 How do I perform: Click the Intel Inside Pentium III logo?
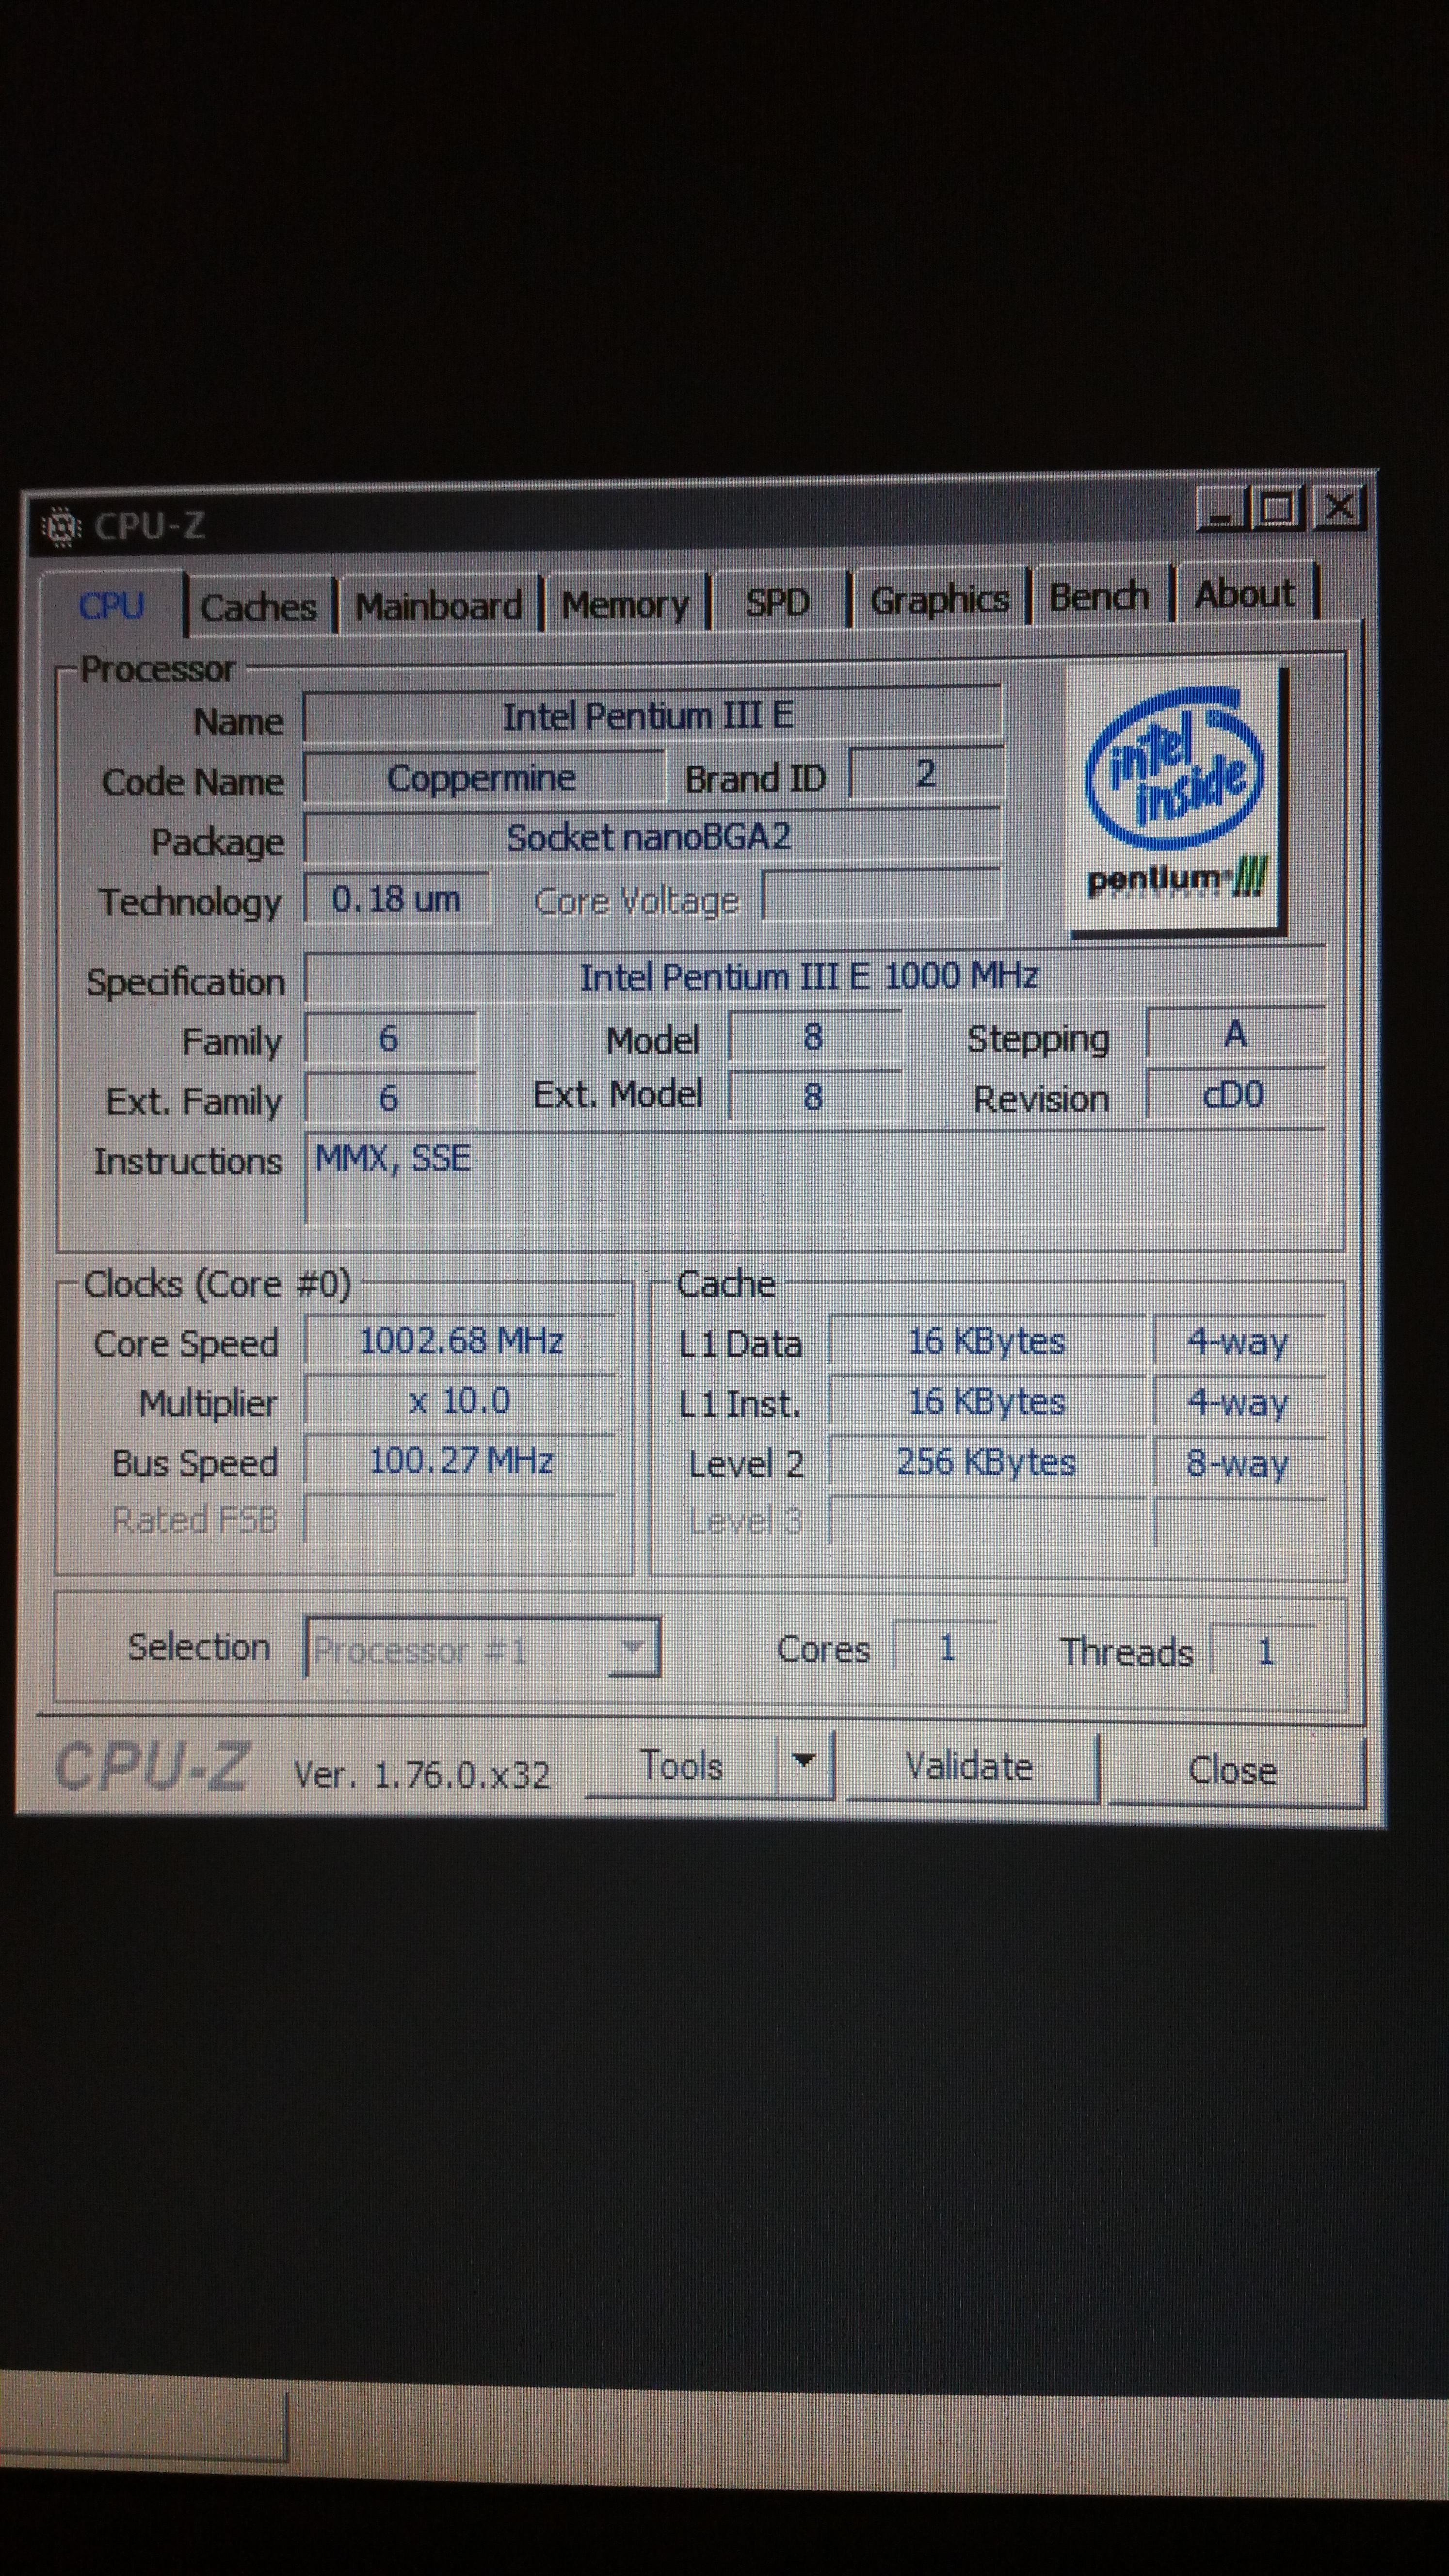(1176, 799)
